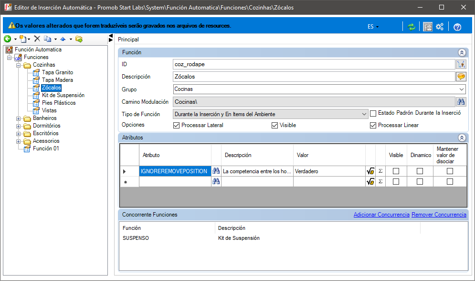Click the folder export icon in tree toolbar

pos(79,39)
